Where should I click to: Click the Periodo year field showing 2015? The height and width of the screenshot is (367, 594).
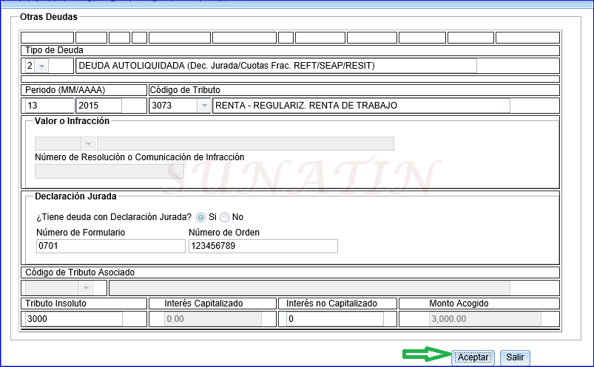[x=109, y=106]
